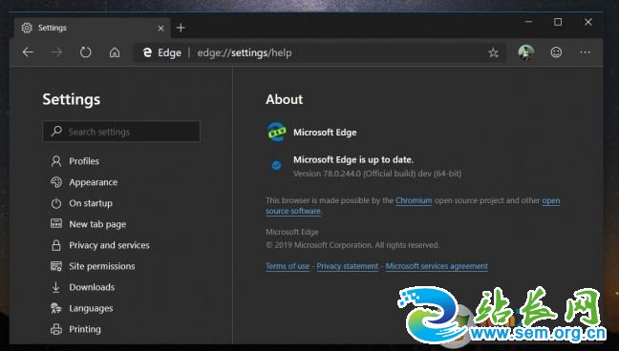Image resolution: width=619 pixels, height=351 pixels.
Task: Click the Forward navigation arrow
Action: coord(56,52)
